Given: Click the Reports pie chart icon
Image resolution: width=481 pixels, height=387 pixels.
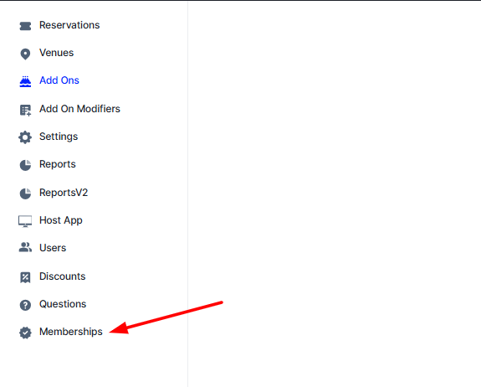Looking at the screenshot, I should (25, 165).
